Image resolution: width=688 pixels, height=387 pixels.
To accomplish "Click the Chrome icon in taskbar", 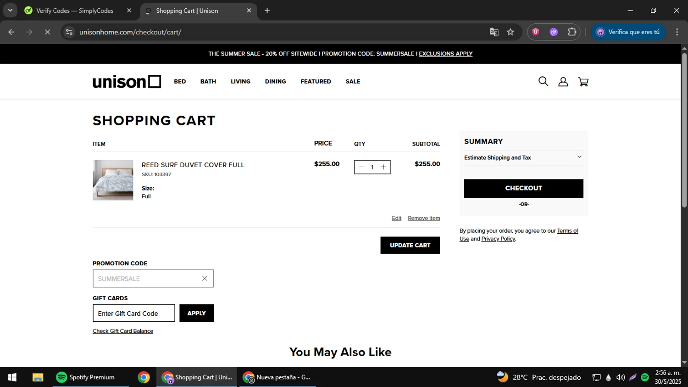I will click(x=144, y=377).
